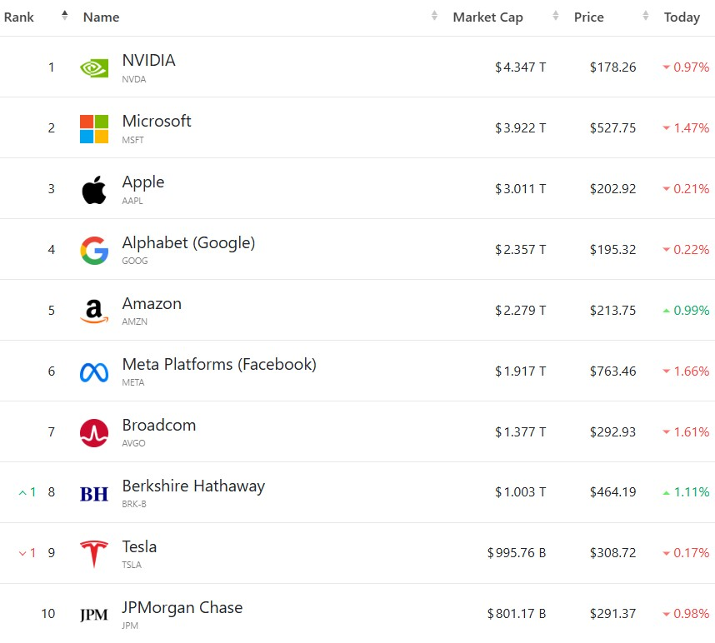
Task: Click the Today column header
Action: (x=682, y=17)
